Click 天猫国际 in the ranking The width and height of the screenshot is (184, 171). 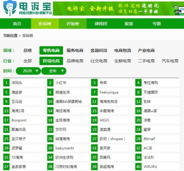(151, 92)
